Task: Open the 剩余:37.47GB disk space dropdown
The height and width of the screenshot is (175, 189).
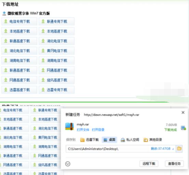Action: point(162,149)
